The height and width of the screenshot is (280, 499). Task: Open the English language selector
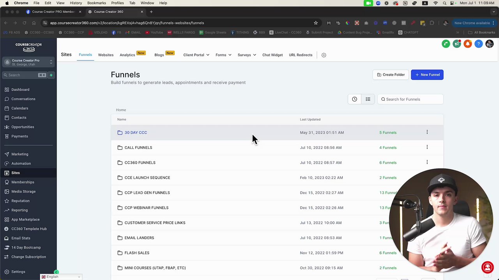click(61, 277)
